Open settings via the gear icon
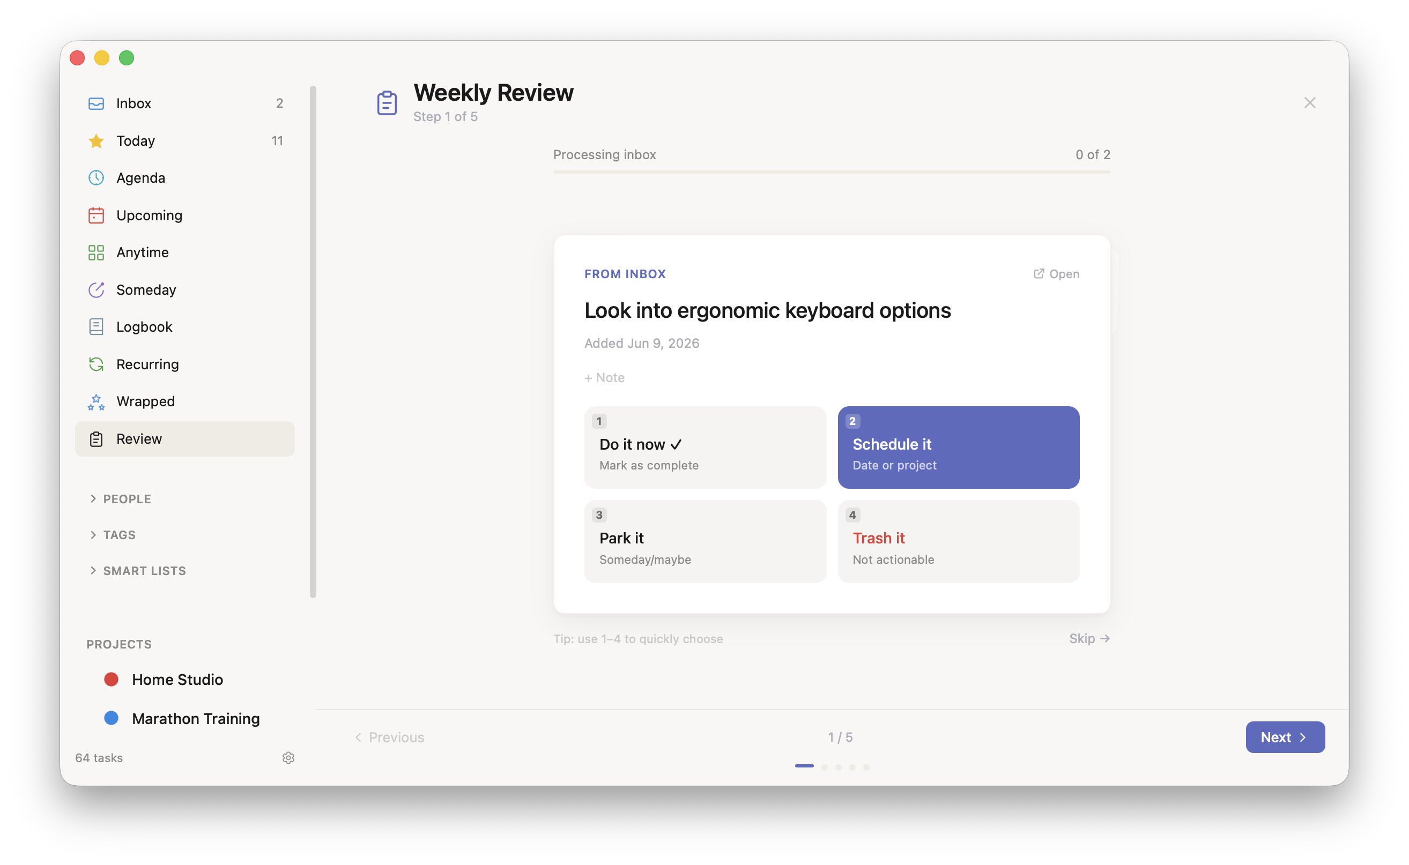Image resolution: width=1409 pixels, height=865 pixels. 288,757
